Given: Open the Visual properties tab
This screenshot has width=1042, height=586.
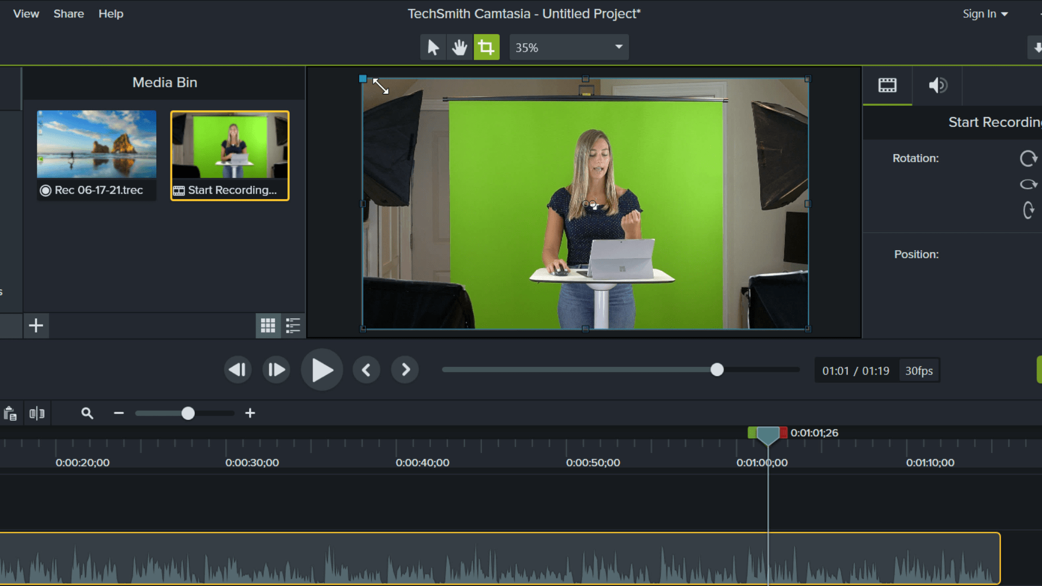Looking at the screenshot, I should [887, 85].
